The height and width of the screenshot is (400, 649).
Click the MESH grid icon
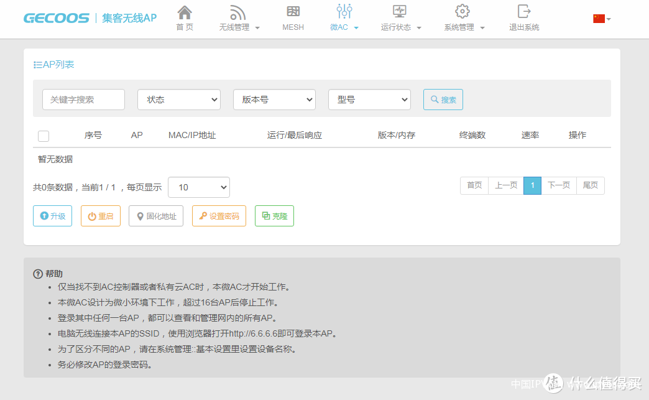pos(293,12)
